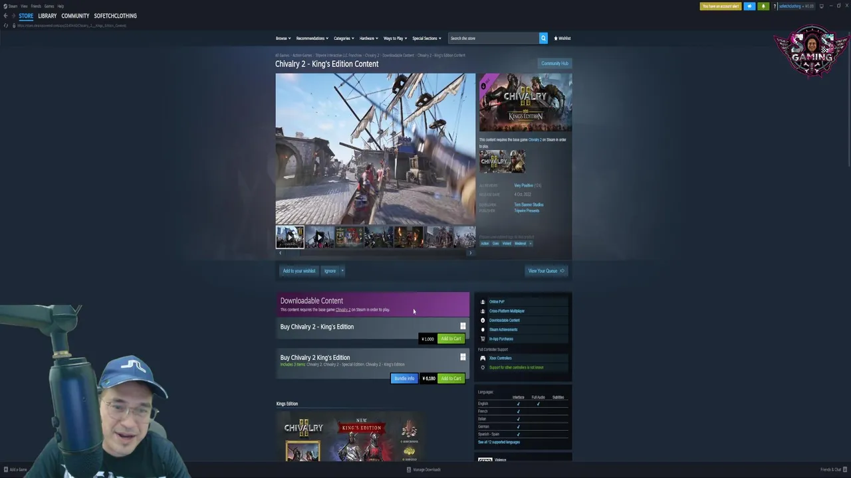Open the Help menu
This screenshot has height=478, width=851.
pyautogui.click(x=61, y=6)
